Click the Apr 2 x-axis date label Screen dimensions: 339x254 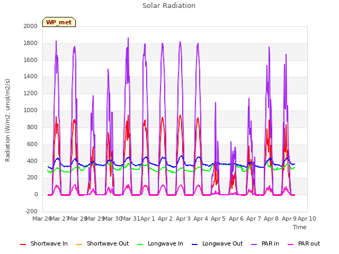165,219
